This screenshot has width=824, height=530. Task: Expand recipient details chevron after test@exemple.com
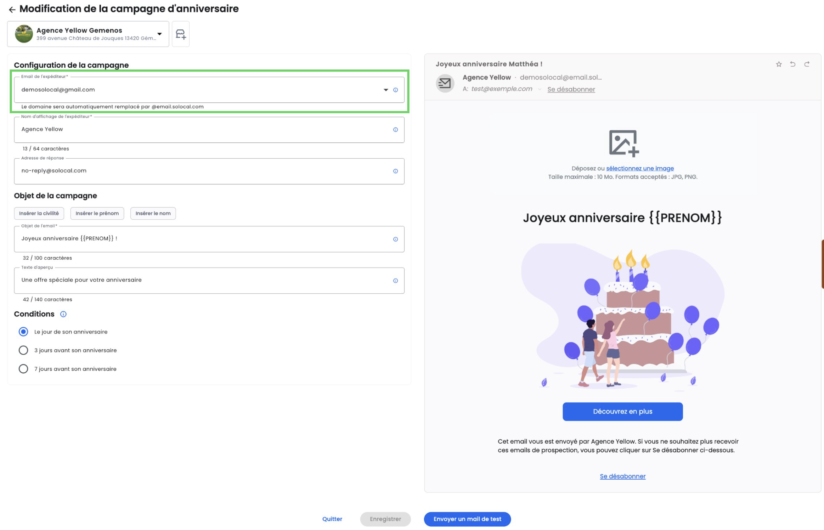pos(540,90)
